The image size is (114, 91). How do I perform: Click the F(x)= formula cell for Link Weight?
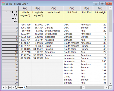click(x=100, y=21)
